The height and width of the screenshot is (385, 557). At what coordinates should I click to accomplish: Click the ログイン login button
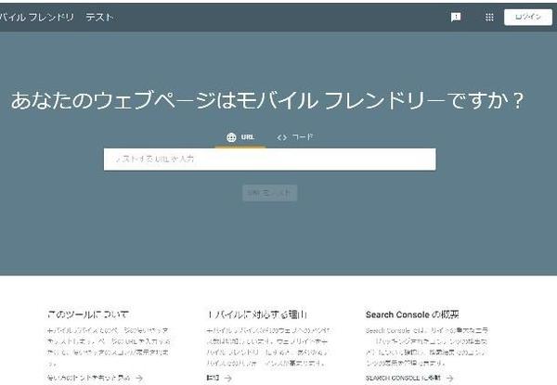coord(528,17)
